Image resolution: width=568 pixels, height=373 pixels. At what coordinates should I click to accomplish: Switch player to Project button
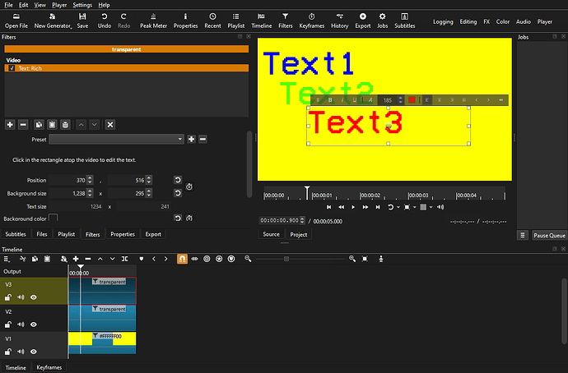[x=298, y=234]
